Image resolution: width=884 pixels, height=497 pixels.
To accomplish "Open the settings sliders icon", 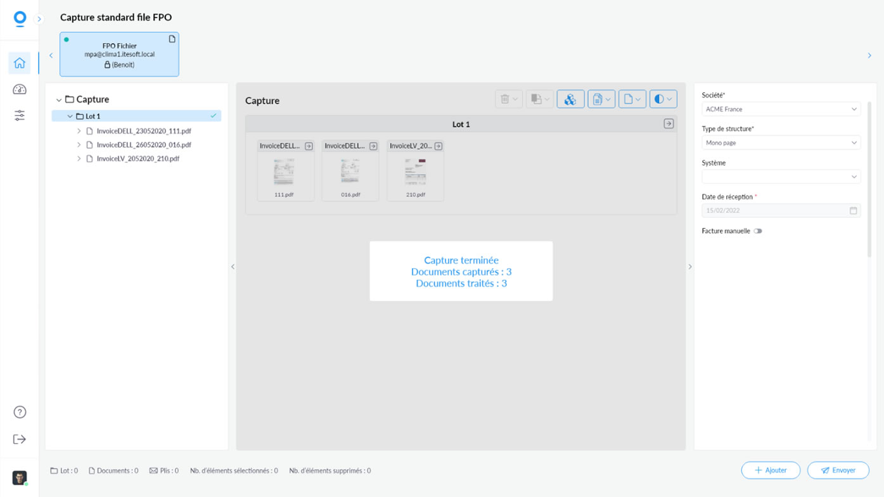I will click(20, 116).
